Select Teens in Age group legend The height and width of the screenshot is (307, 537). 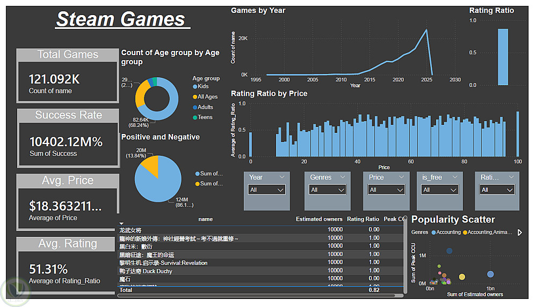[x=202, y=117]
